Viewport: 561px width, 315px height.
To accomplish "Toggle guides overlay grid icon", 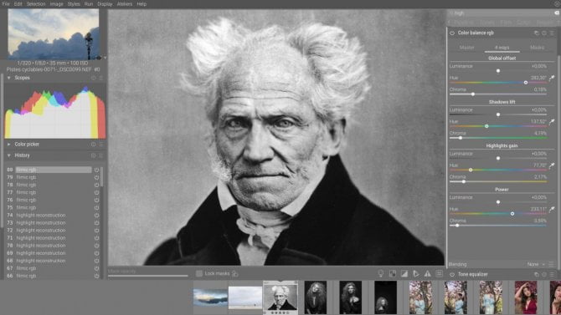I will click(440, 273).
